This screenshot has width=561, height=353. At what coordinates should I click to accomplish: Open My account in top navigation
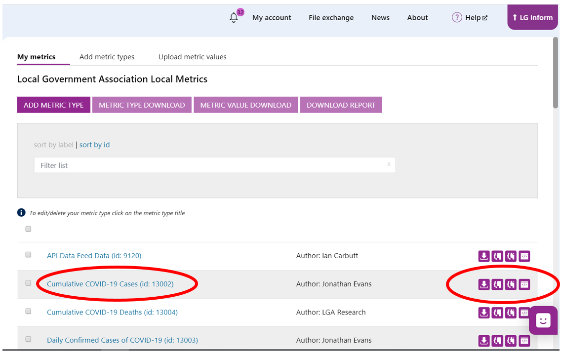(272, 17)
